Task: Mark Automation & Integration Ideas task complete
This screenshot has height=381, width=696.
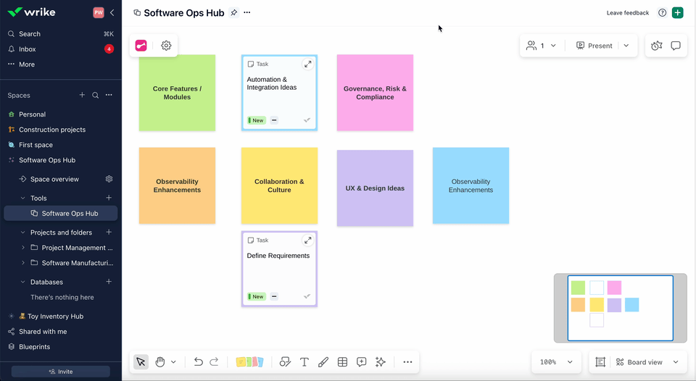Action: pyautogui.click(x=307, y=120)
